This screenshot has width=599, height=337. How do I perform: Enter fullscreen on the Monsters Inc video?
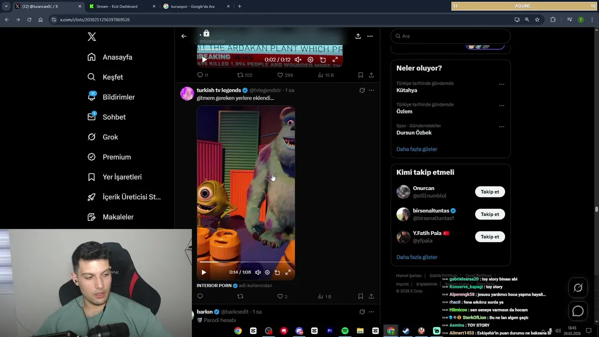288,272
